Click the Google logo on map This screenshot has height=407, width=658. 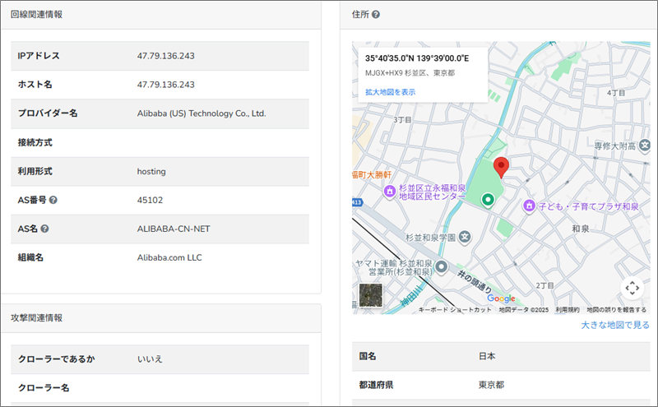point(500,298)
